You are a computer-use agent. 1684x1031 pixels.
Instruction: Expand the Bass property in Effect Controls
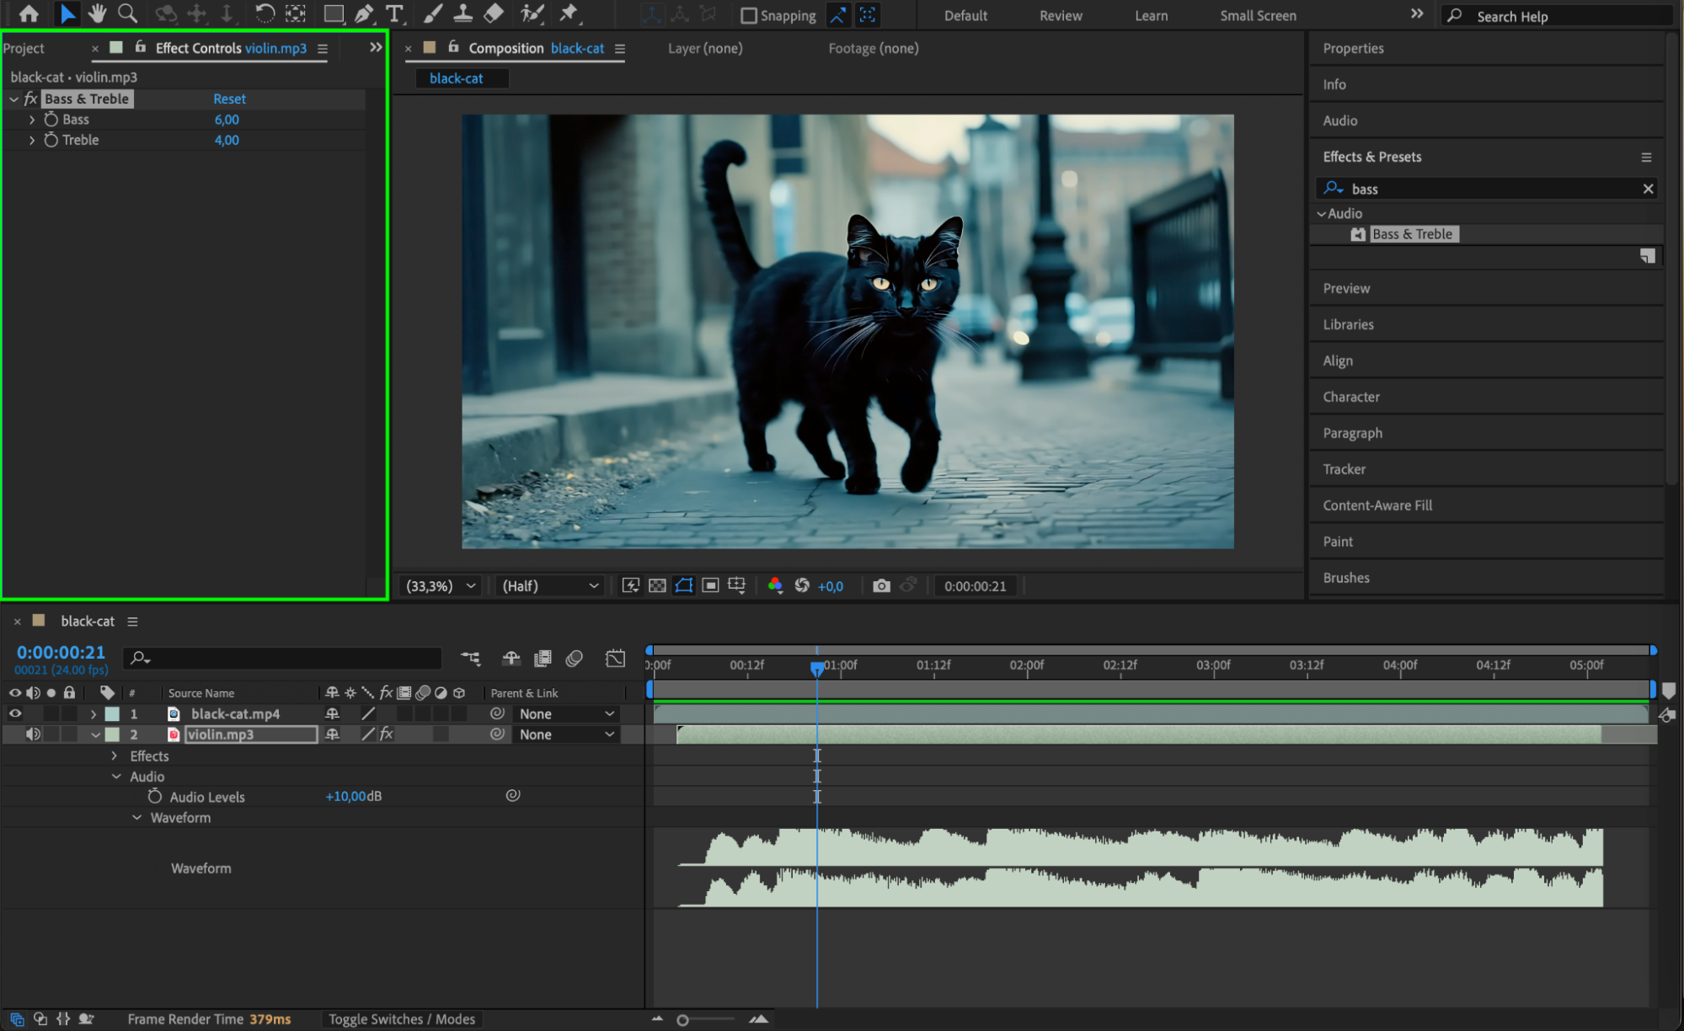click(x=32, y=120)
